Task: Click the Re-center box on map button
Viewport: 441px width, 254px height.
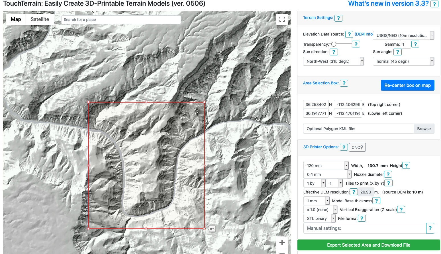Action: (x=407, y=85)
